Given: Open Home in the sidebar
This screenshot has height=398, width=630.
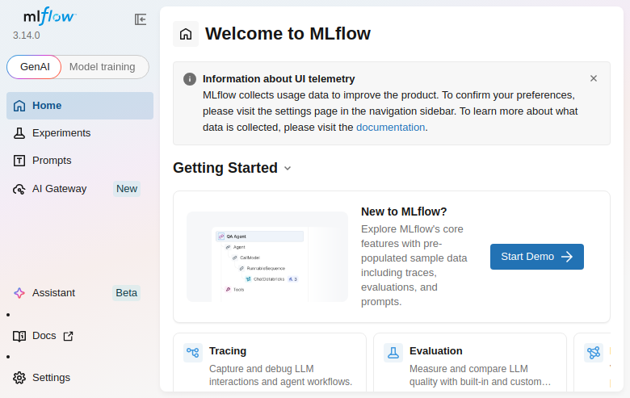Looking at the screenshot, I should point(80,106).
